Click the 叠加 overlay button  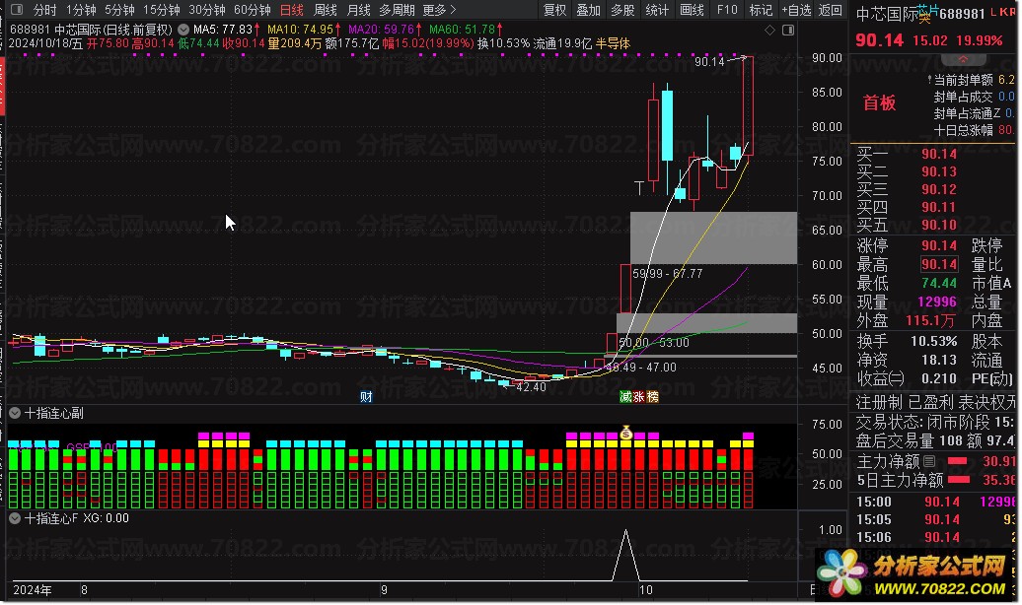(589, 10)
